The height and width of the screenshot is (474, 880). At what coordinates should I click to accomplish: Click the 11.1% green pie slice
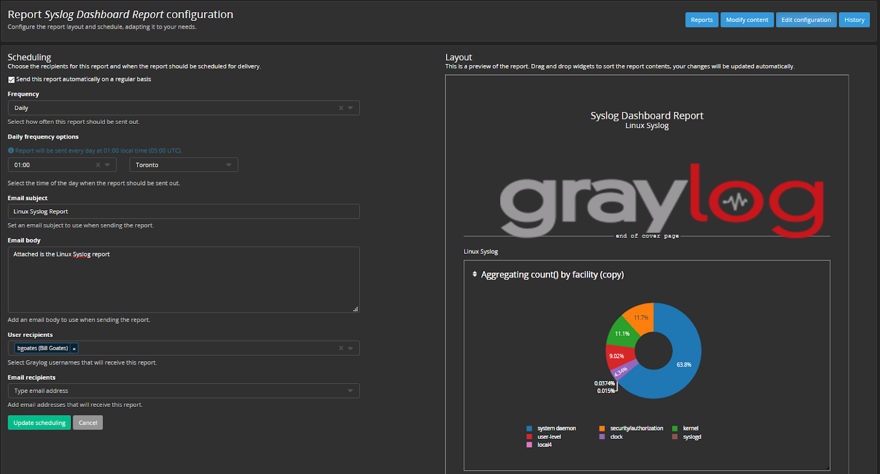click(x=621, y=333)
